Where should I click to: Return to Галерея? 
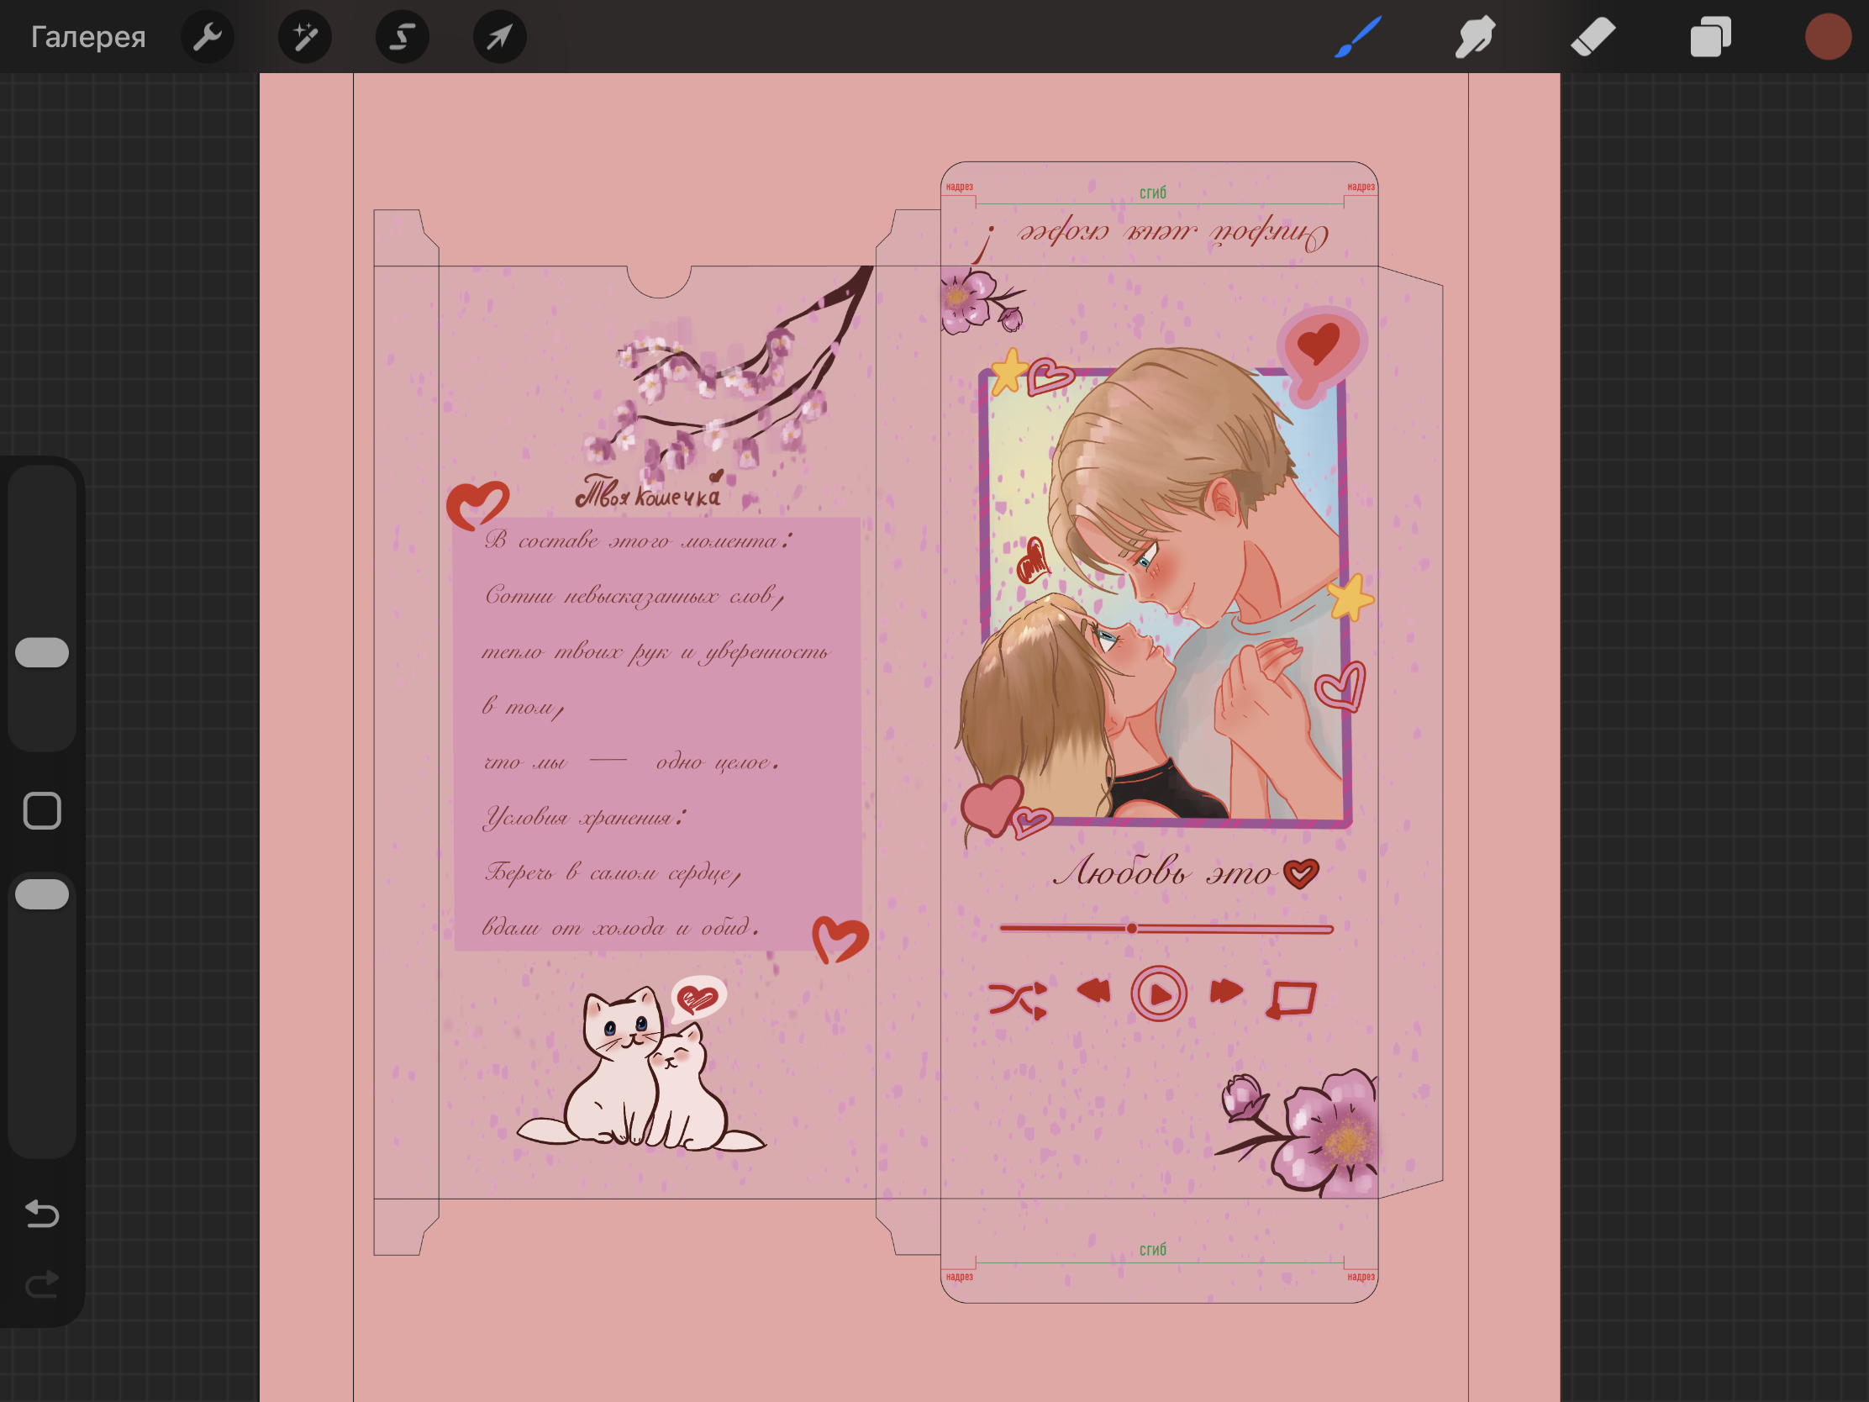point(88,37)
